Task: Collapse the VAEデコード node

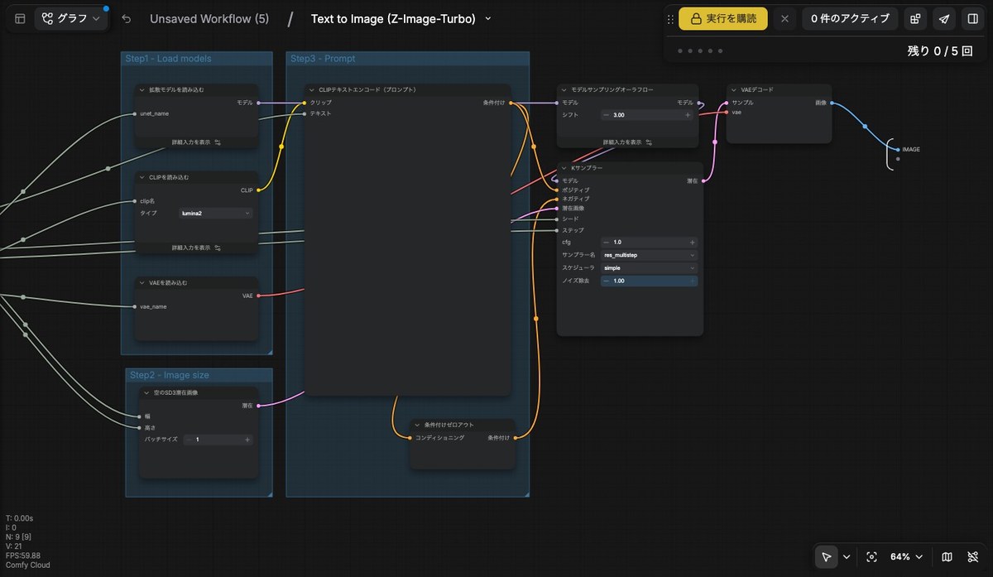Action: (x=733, y=89)
